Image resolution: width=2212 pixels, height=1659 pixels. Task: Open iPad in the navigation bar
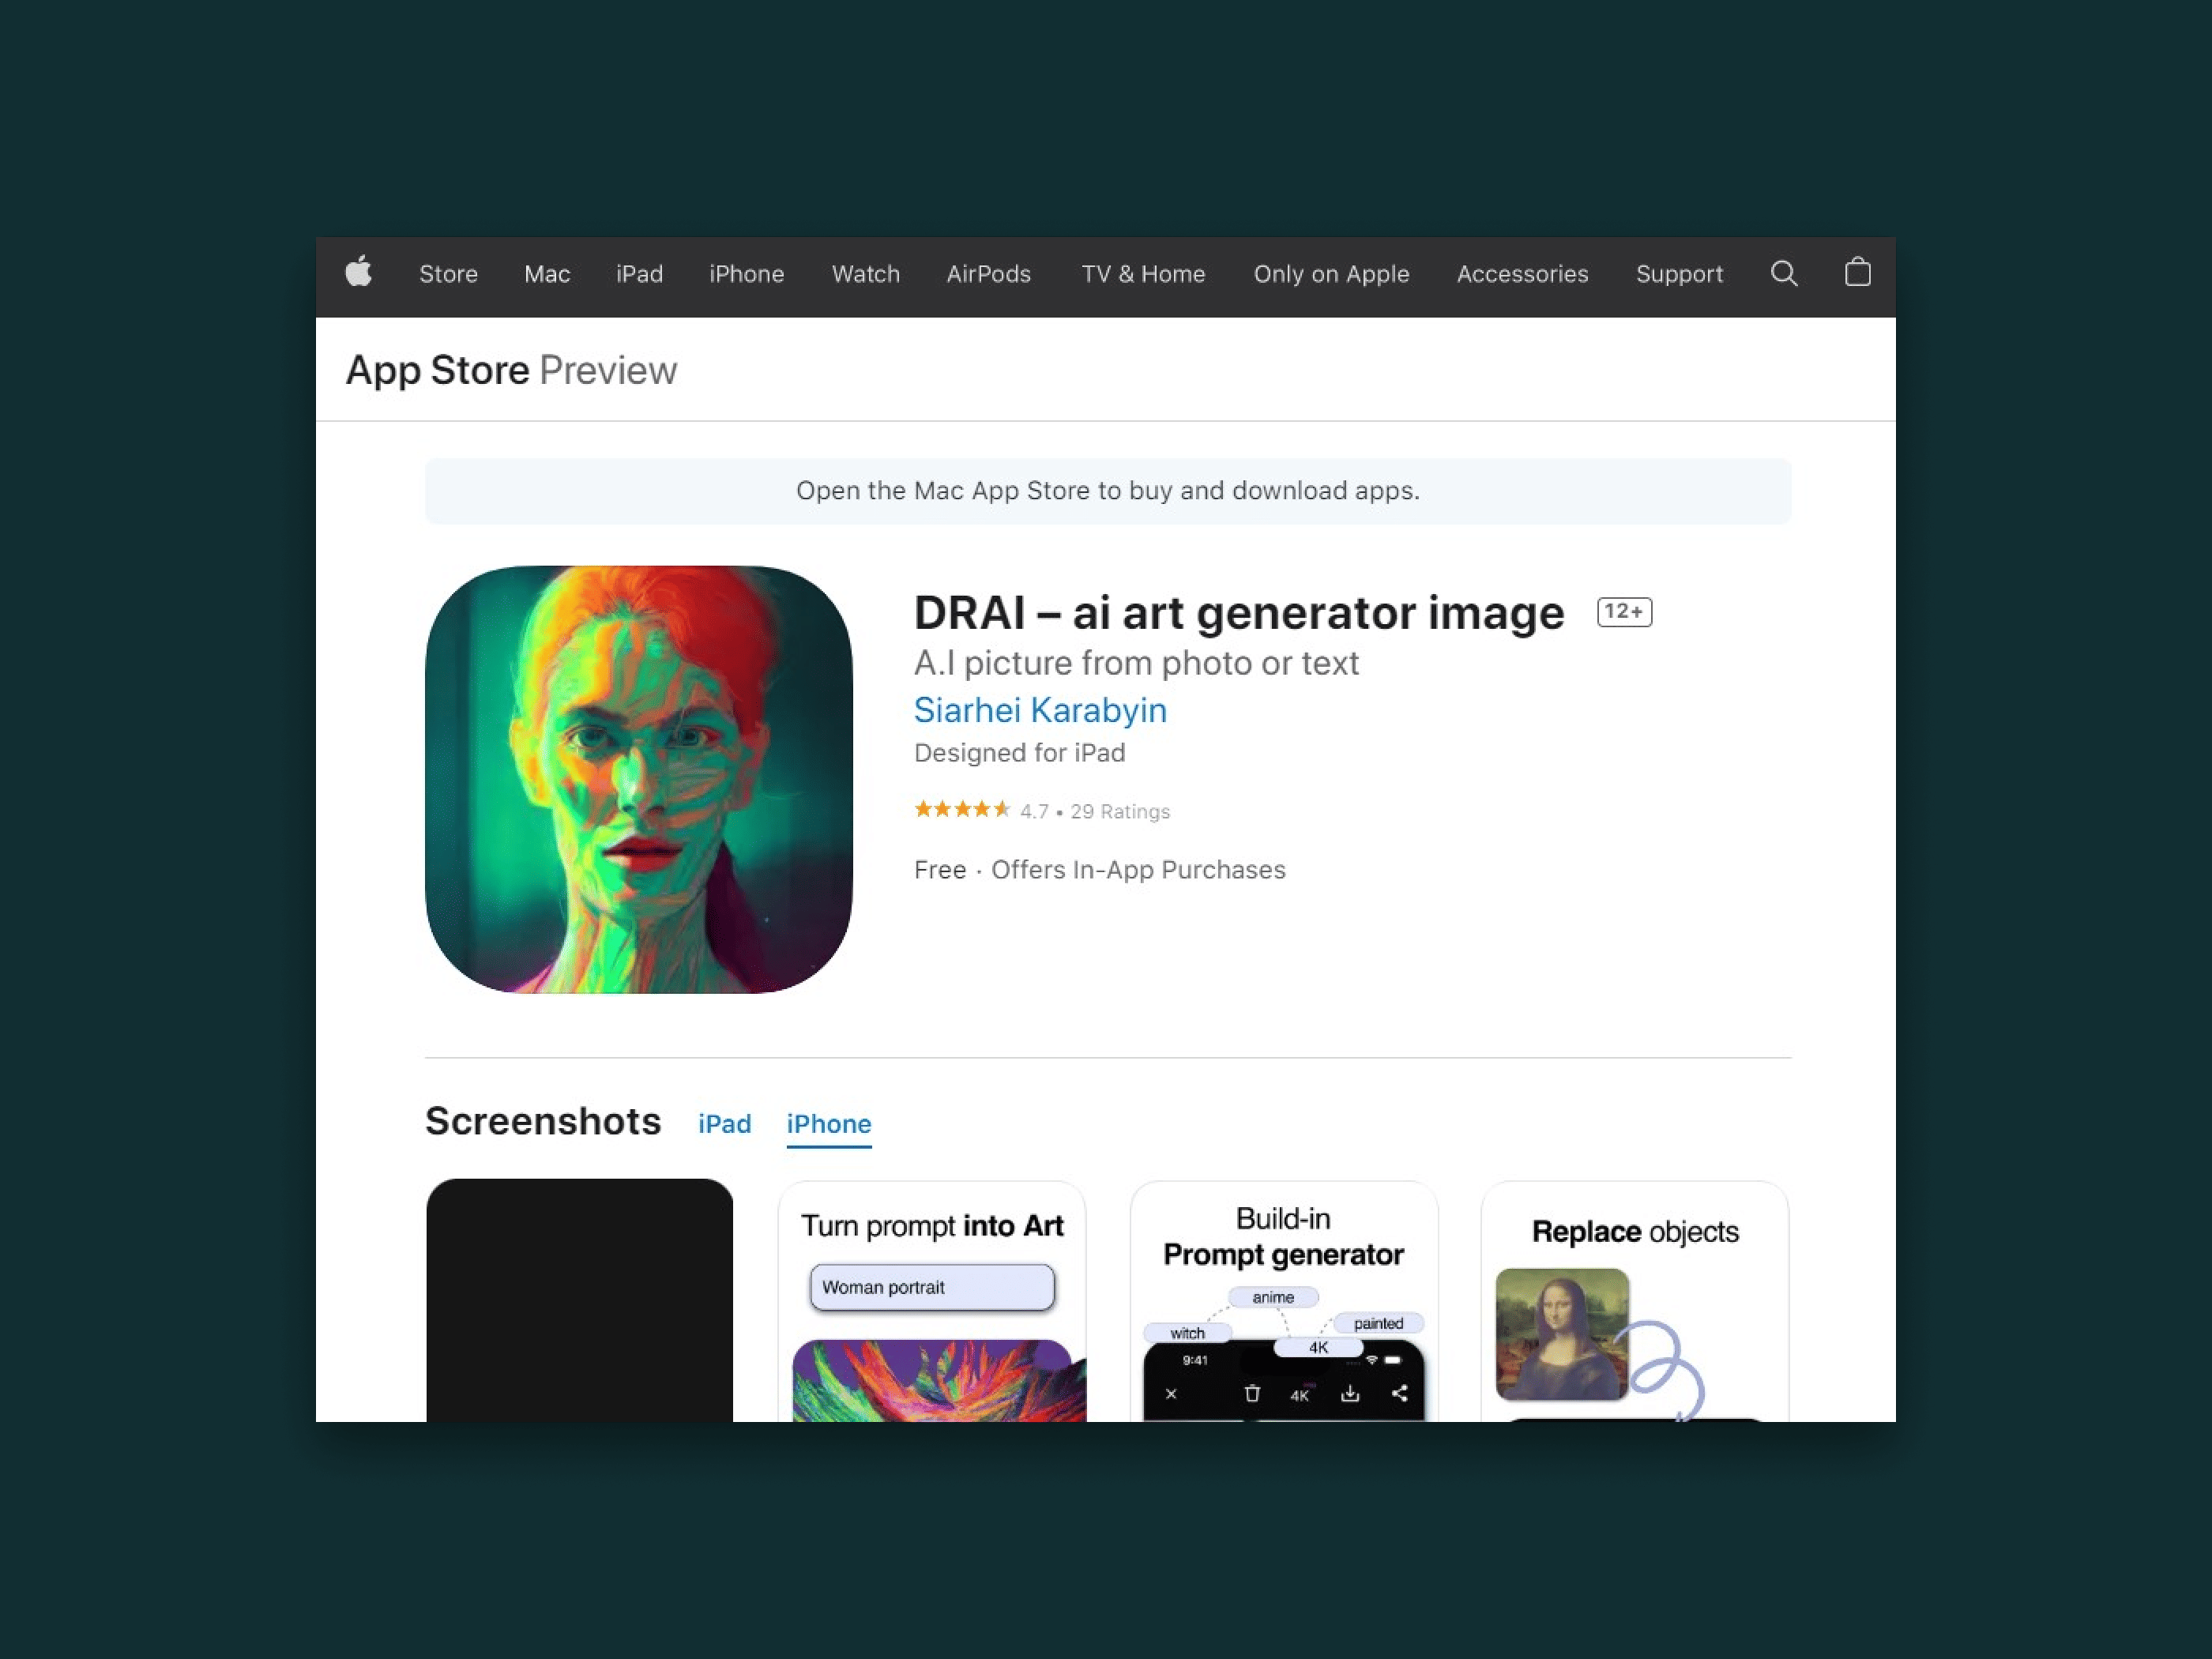click(x=640, y=274)
